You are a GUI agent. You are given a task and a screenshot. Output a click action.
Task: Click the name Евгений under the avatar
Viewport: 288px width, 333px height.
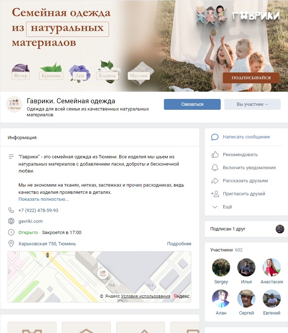click(x=272, y=313)
